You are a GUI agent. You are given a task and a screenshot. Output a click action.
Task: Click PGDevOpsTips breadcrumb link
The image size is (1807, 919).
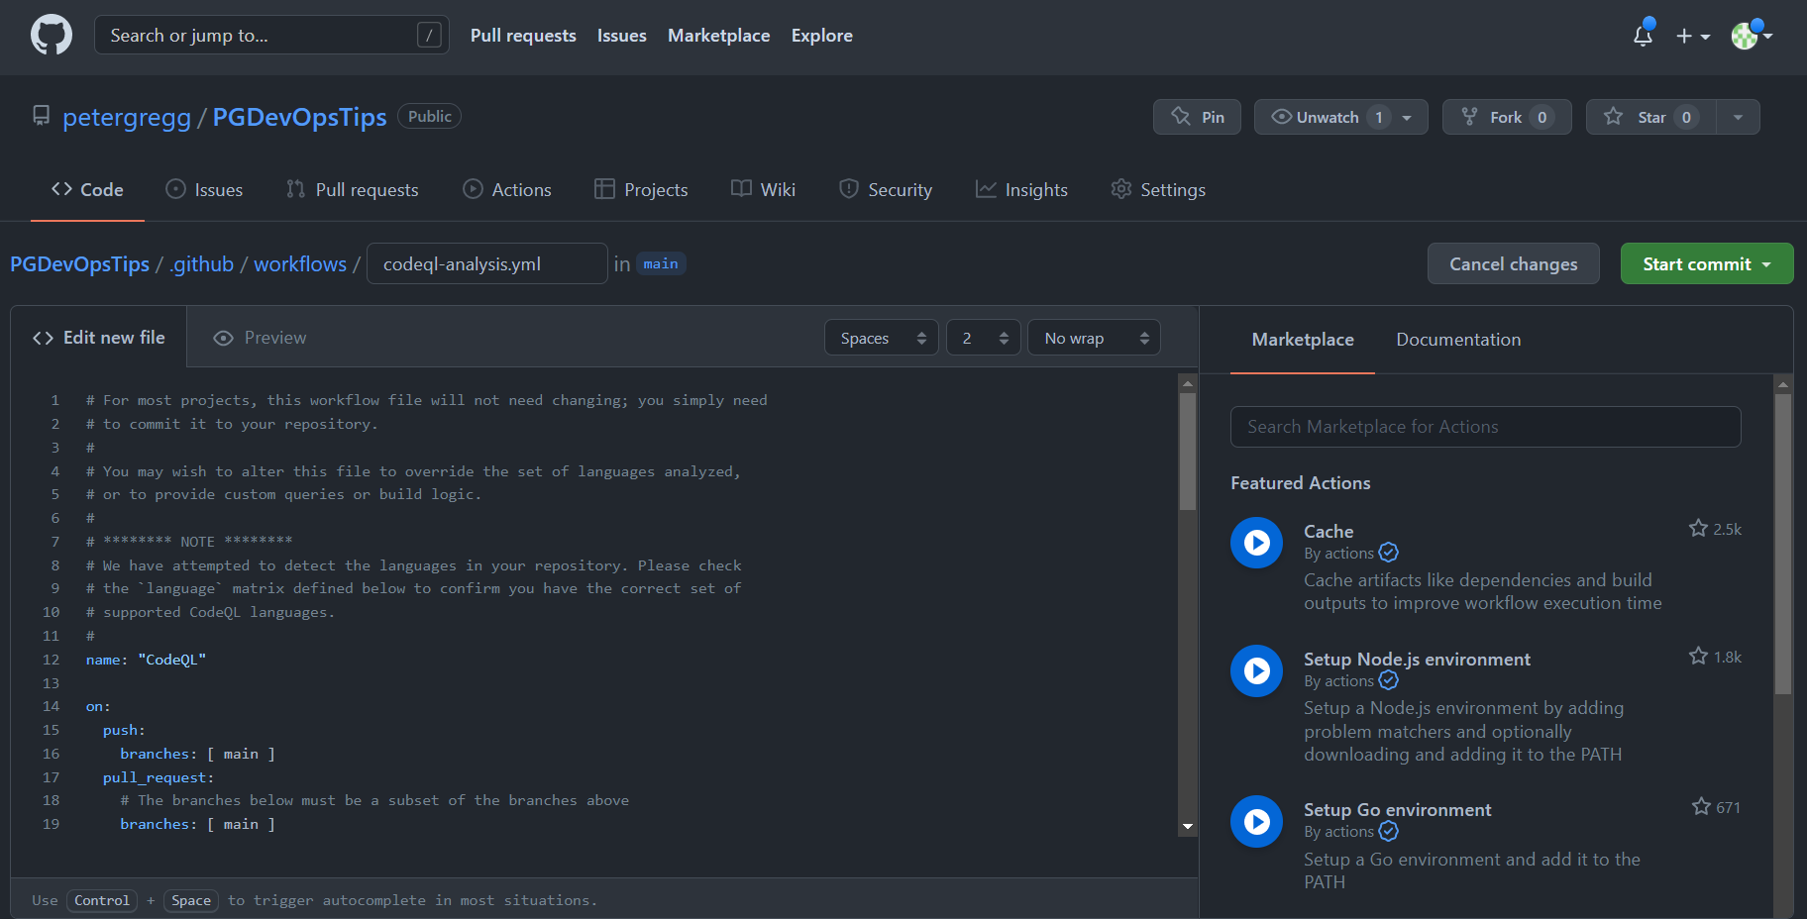pyautogui.click(x=79, y=264)
